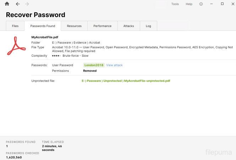Open the unprotected MyAcrobatFile-unprotected.pdf path
This screenshot has width=236, height=160.
click(126, 81)
